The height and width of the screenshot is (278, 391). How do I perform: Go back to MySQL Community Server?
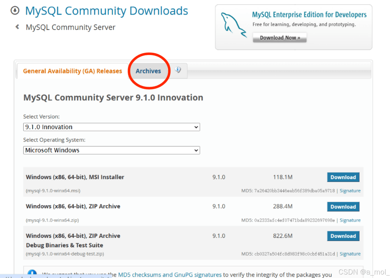click(70, 27)
